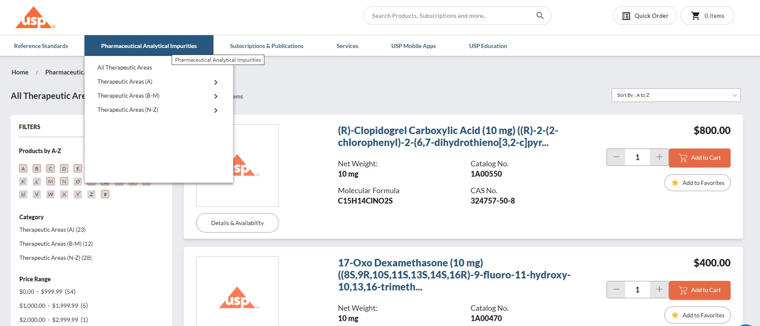Increase quantity for Clopidogrel Carboxylic Acid
The image size is (760, 326).
pyautogui.click(x=659, y=157)
